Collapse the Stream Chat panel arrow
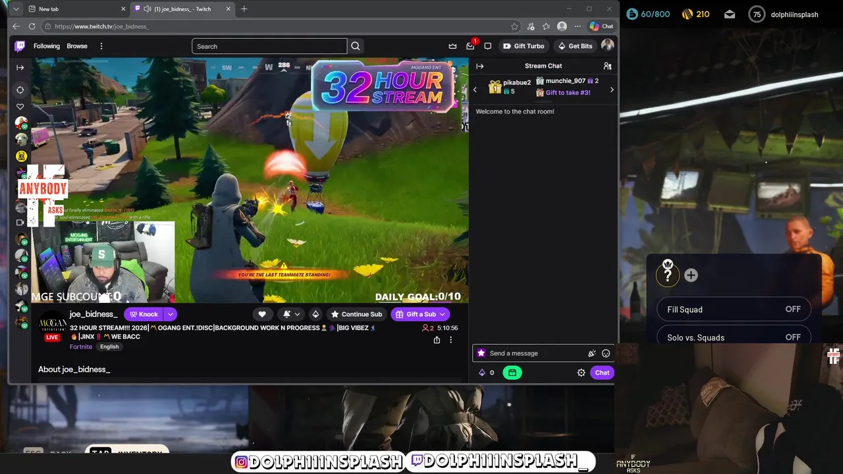 [x=479, y=66]
